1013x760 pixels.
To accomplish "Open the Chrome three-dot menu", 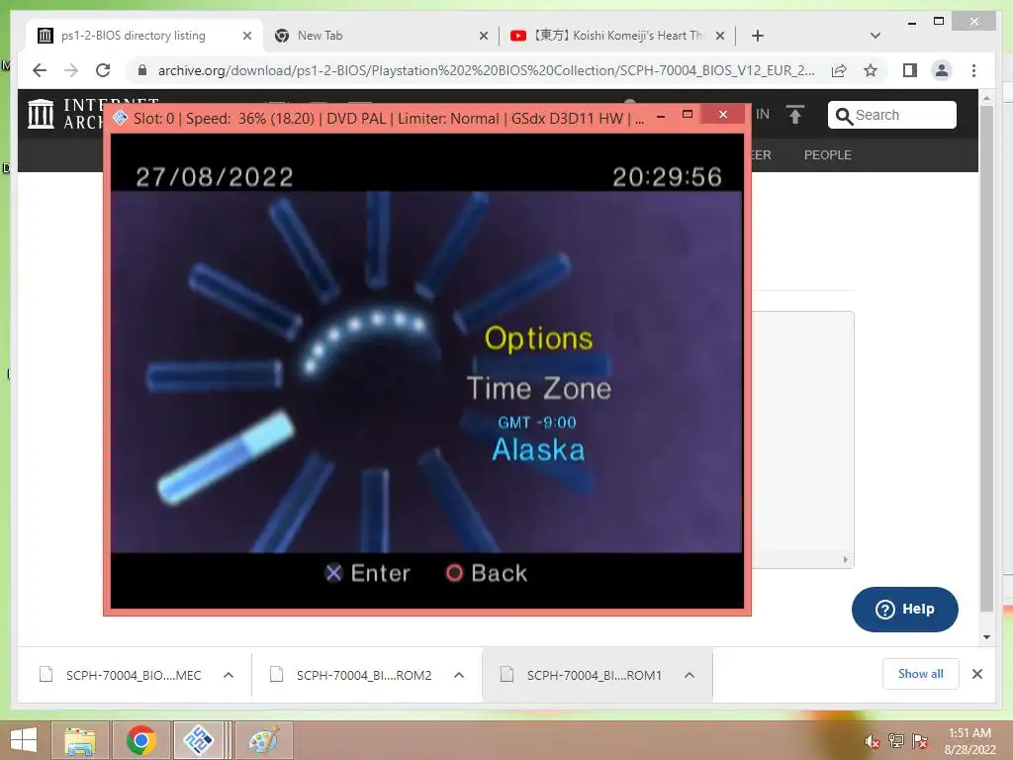I will (973, 70).
